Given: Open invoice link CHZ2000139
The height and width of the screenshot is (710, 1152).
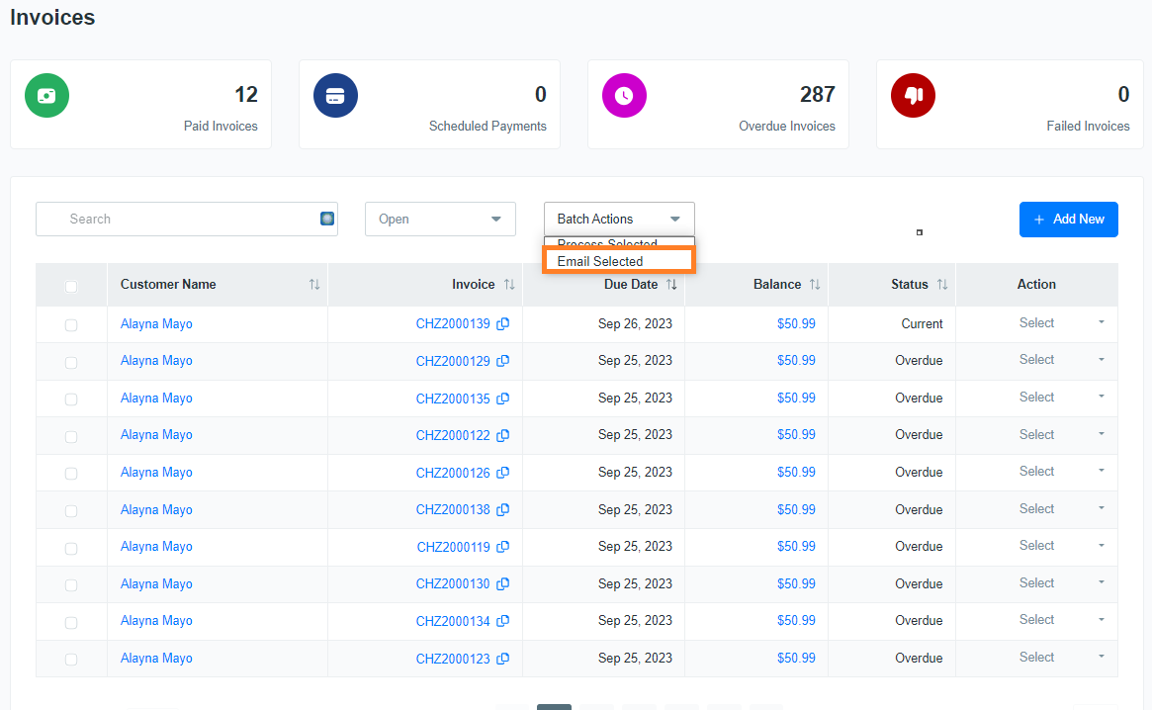Looking at the screenshot, I should [x=453, y=324].
